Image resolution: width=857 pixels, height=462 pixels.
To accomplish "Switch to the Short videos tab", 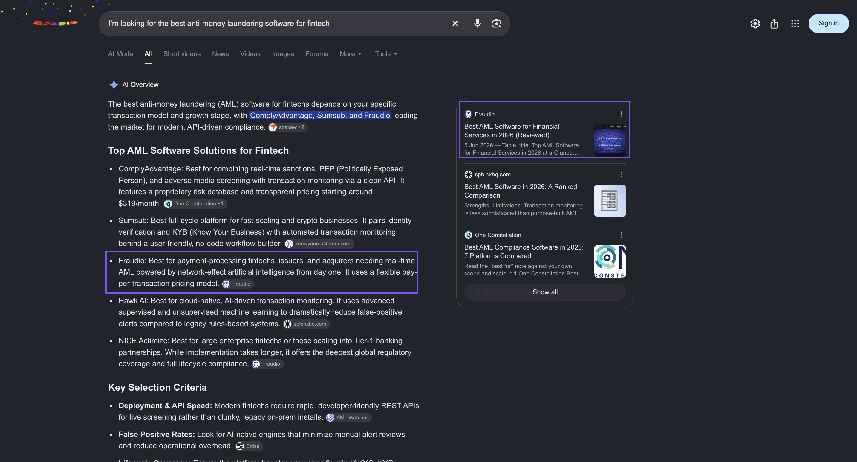I will (182, 54).
